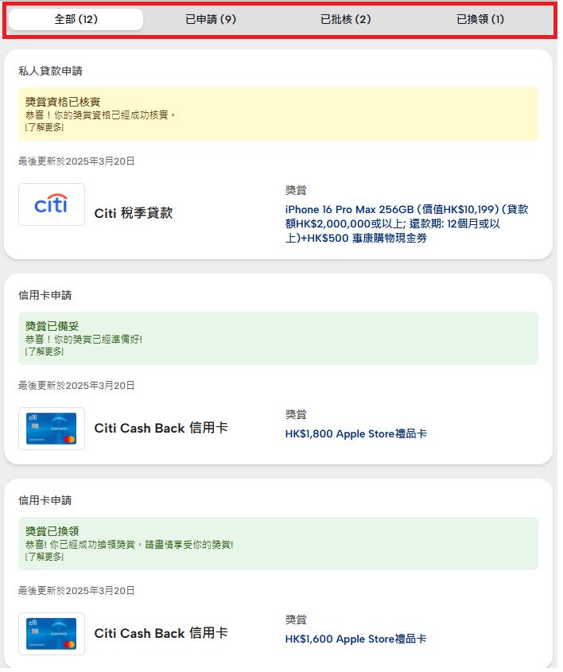Click the Citi Cash Back card image under 獎賞已換領
This screenshot has height=672, width=563.
[x=51, y=634]
